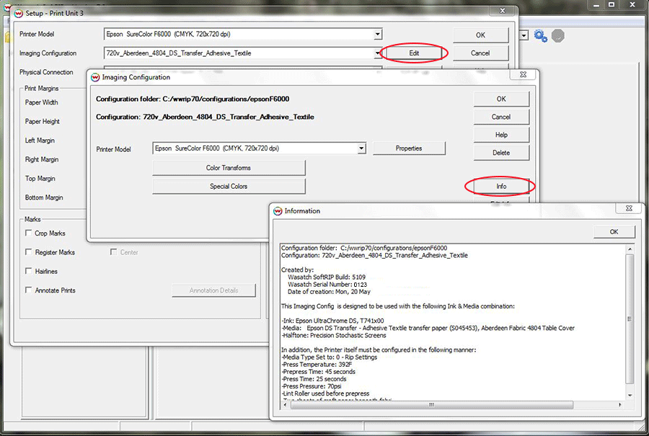This screenshot has height=436, width=649.
Task: Enable the Register Marks checkbox
Action: (29, 252)
